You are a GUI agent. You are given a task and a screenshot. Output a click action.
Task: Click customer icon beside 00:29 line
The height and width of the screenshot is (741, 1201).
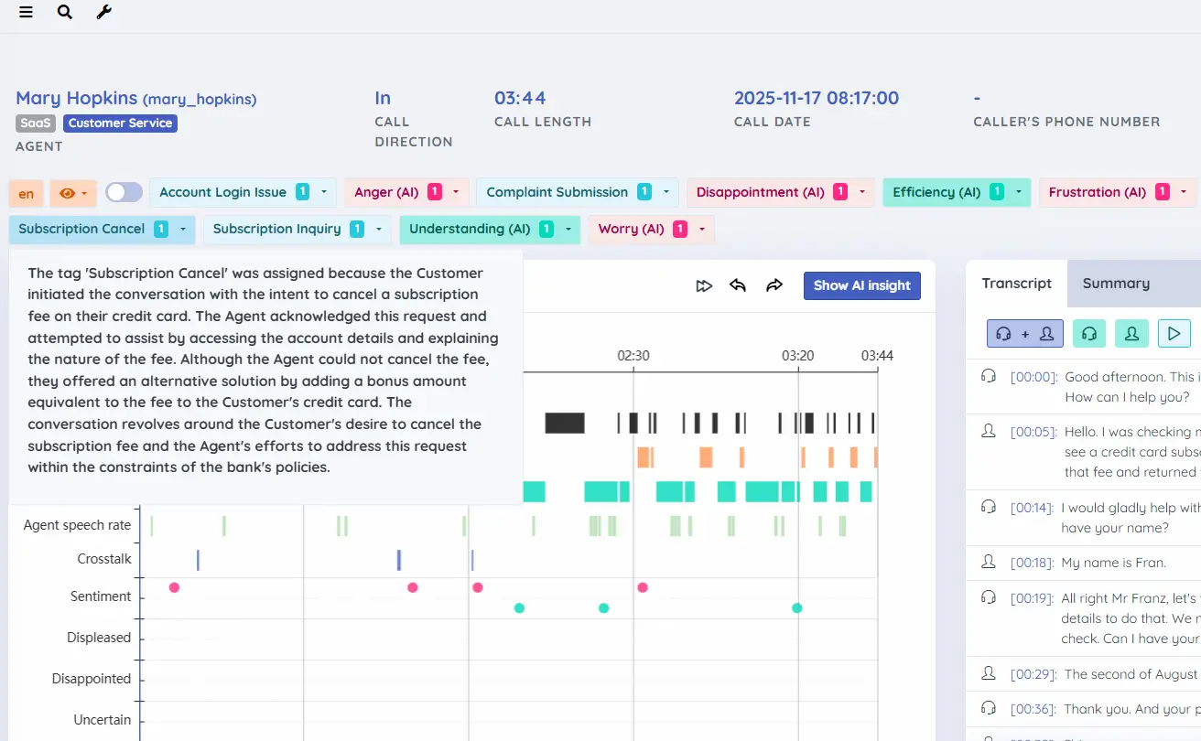989,673
